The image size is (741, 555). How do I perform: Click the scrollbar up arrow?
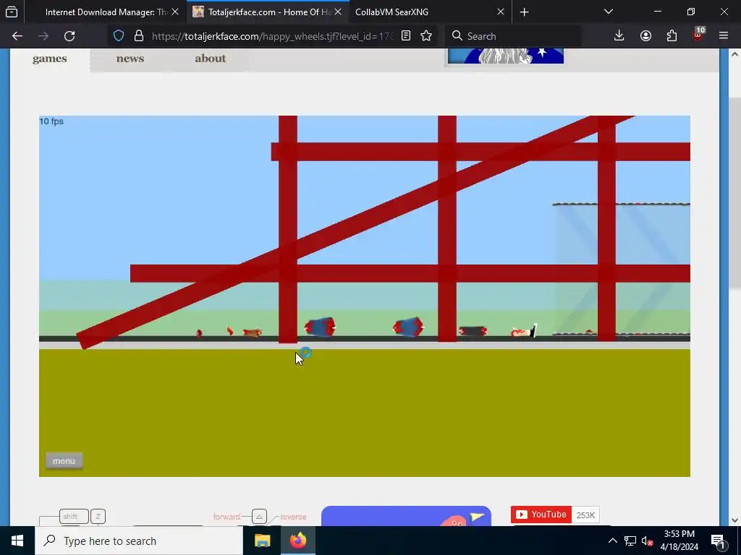click(x=734, y=53)
